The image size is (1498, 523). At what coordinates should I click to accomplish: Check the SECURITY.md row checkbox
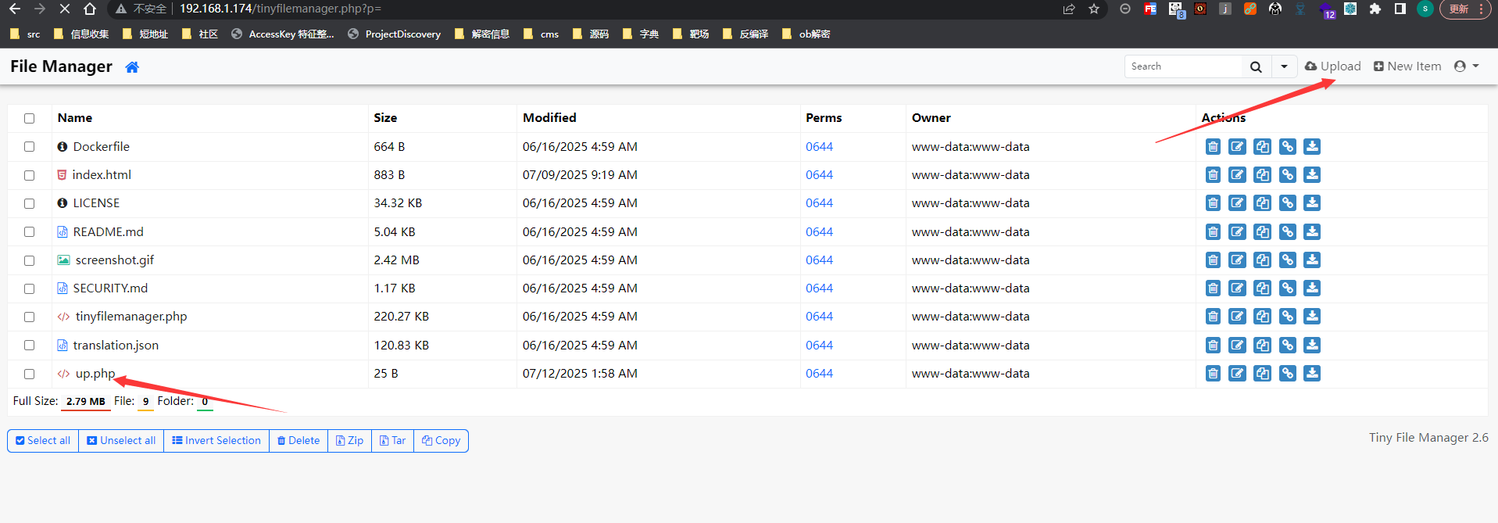pos(30,288)
